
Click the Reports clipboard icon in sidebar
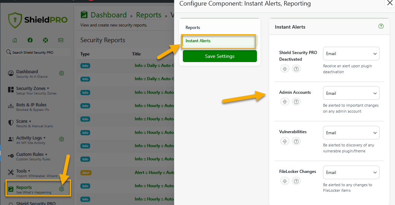point(11,189)
